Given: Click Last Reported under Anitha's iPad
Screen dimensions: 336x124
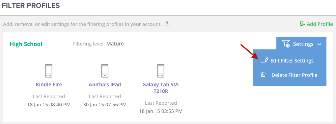Looking at the screenshot, I should tap(105, 97).
